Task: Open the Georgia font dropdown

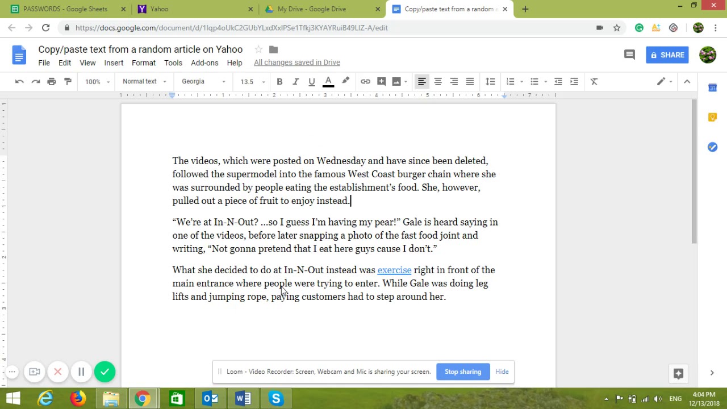Action: 203,82
